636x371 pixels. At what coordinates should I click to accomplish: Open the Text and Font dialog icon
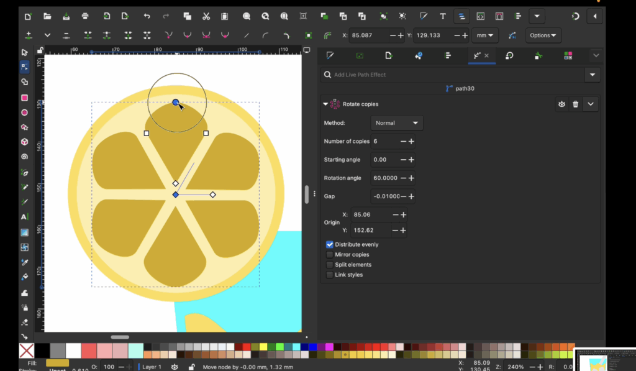(443, 16)
